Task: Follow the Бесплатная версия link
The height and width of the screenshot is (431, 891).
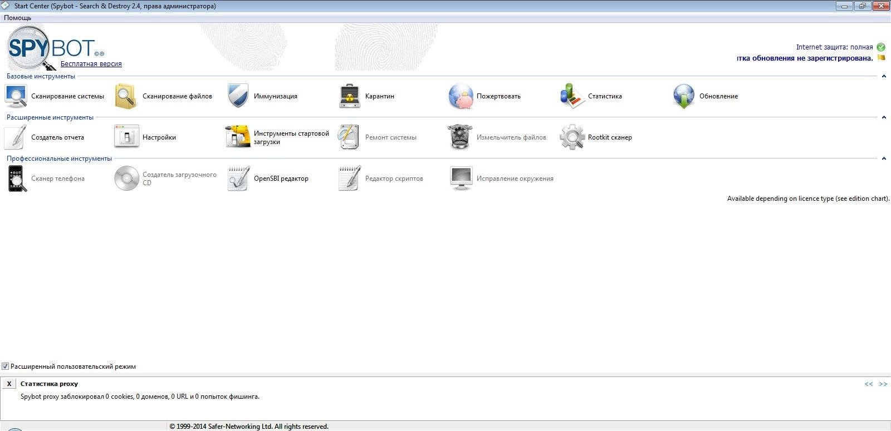Action: [91, 64]
